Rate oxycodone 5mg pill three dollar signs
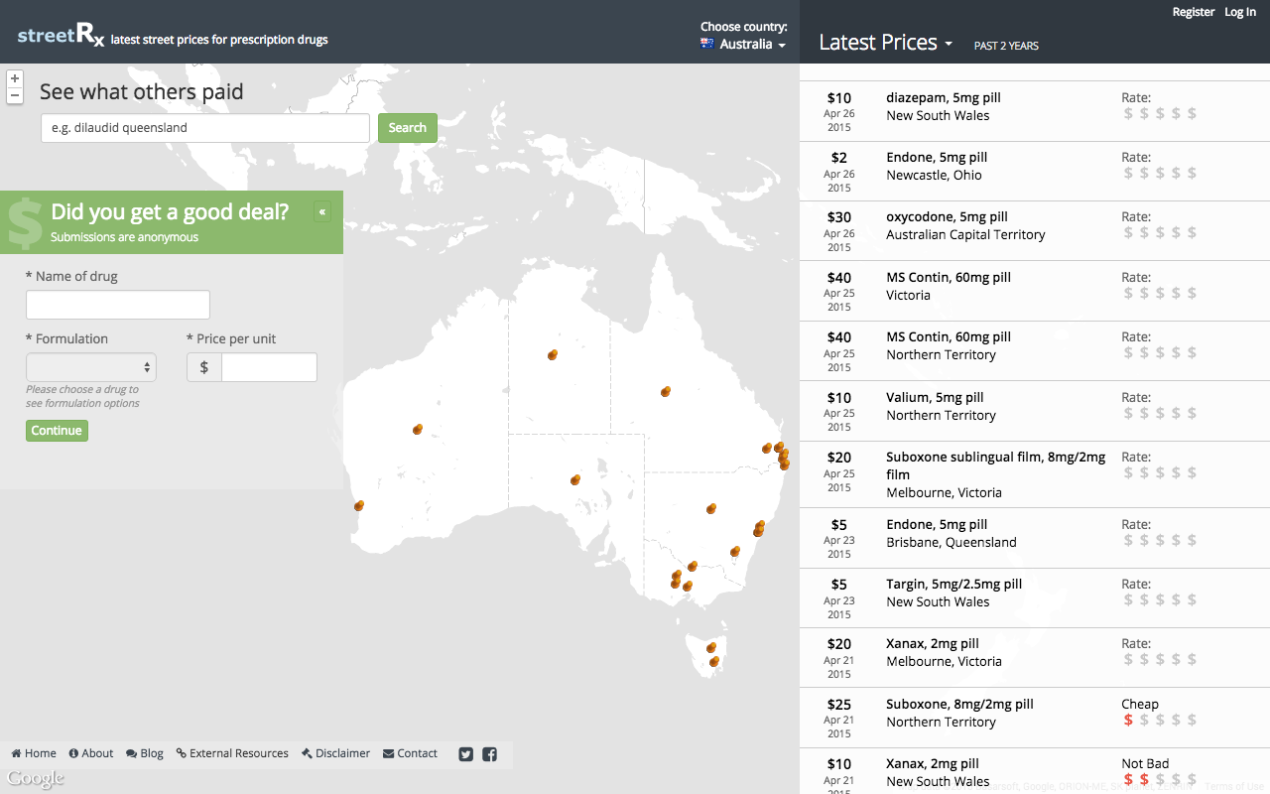Viewport: 1270px width, 794px height. (x=1160, y=232)
